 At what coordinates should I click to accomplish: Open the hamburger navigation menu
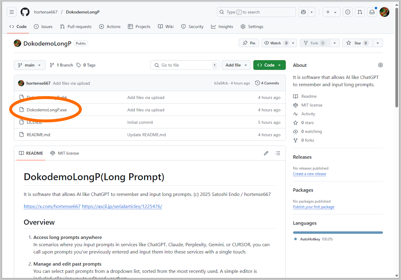coord(12,12)
